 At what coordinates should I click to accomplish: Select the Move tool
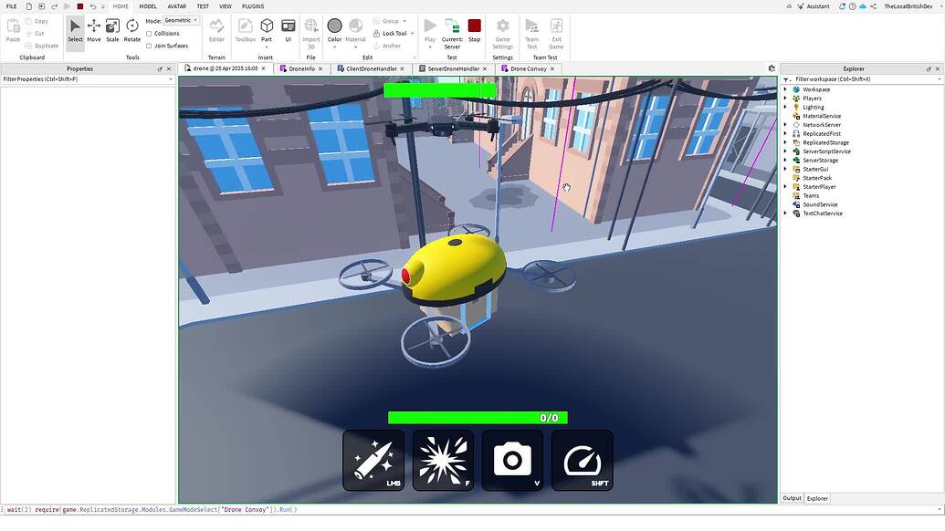94,27
